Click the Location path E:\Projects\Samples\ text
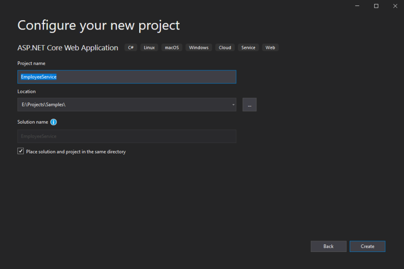This screenshot has height=269, width=404. (44, 104)
